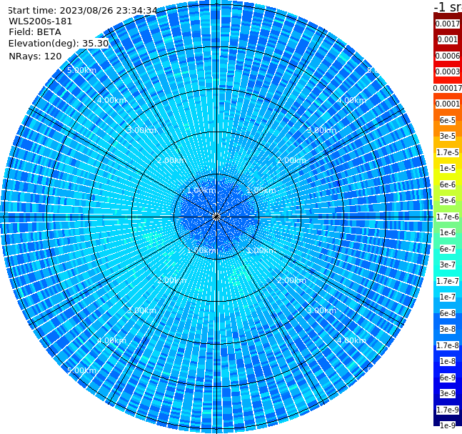This screenshot has width=462, height=434.
Task: Click the 1e-6 colorbar tick label
Action: click(448, 232)
